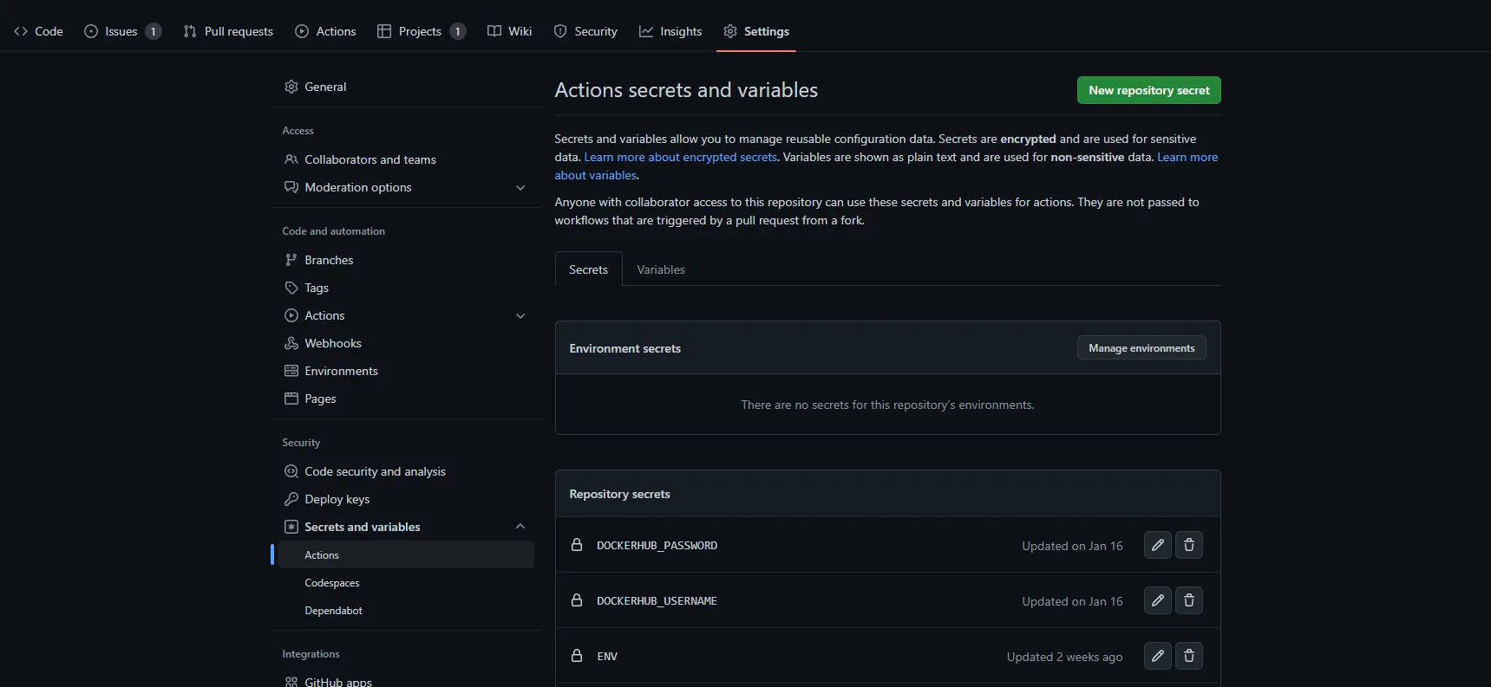Collapse Secrets and variables section

coord(520,527)
